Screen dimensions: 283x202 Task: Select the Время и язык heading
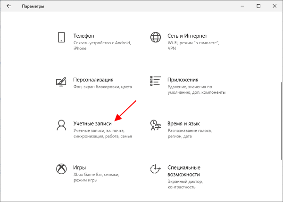click(183, 124)
